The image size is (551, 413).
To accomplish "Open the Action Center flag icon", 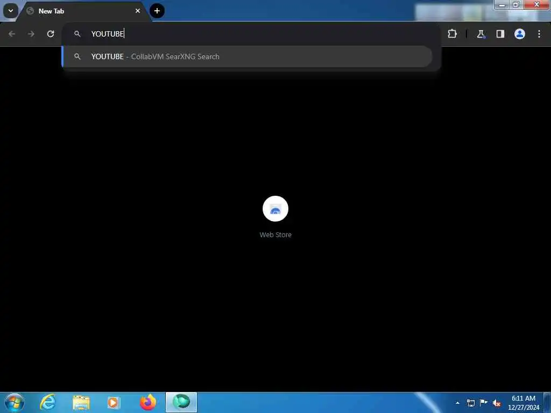I will tap(484, 403).
